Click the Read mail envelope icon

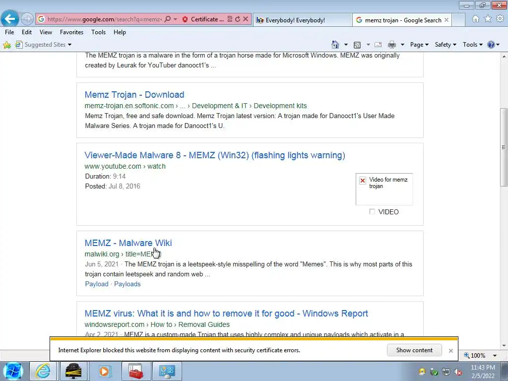pyautogui.click(x=378, y=45)
